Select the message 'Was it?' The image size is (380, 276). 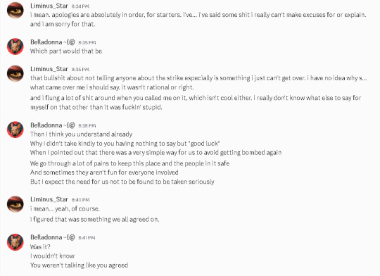[40, 247]
